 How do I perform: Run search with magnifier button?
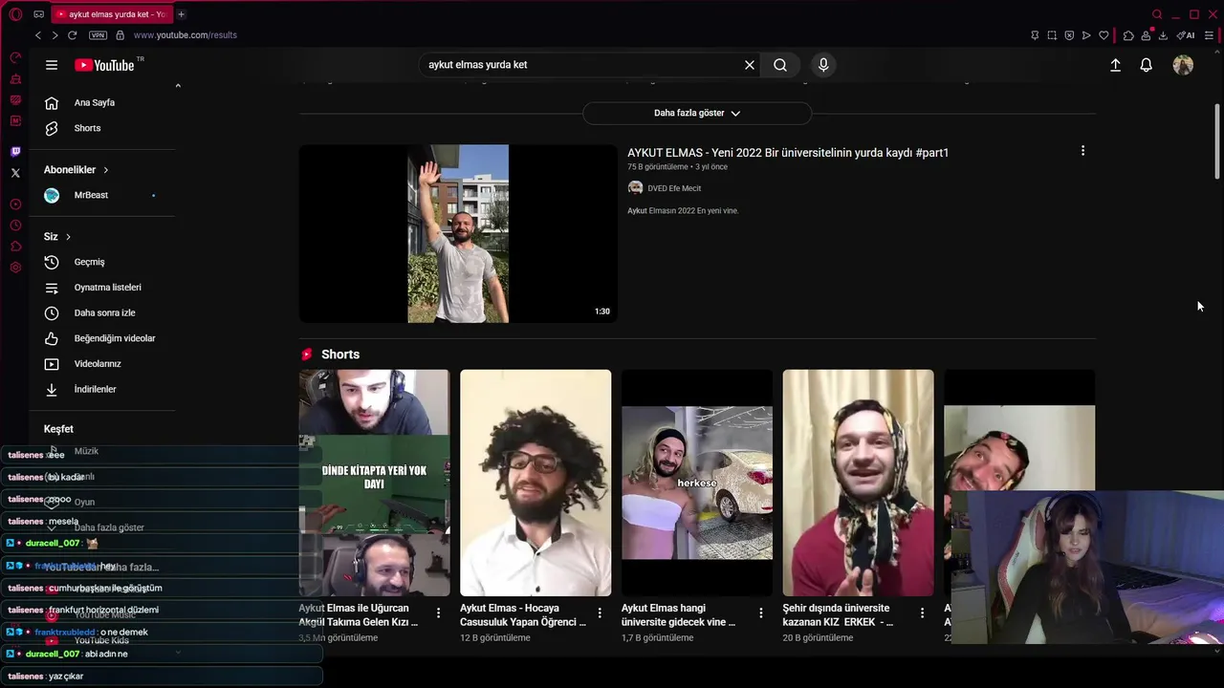point(780,65)
